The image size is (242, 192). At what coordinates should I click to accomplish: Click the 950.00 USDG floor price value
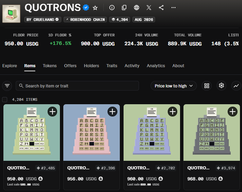pos(21,44)
